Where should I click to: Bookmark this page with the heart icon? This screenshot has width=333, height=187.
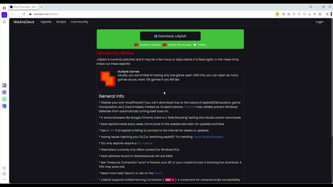click(304, 14)
